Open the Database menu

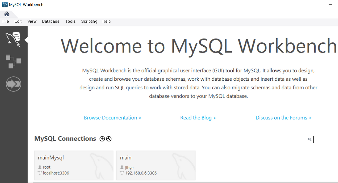50,21
